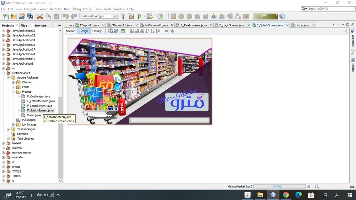This screenshot has height=200, width=356.
Task: Switch to the F_LoginScreen.java editor tab
Action: point(232,25)
